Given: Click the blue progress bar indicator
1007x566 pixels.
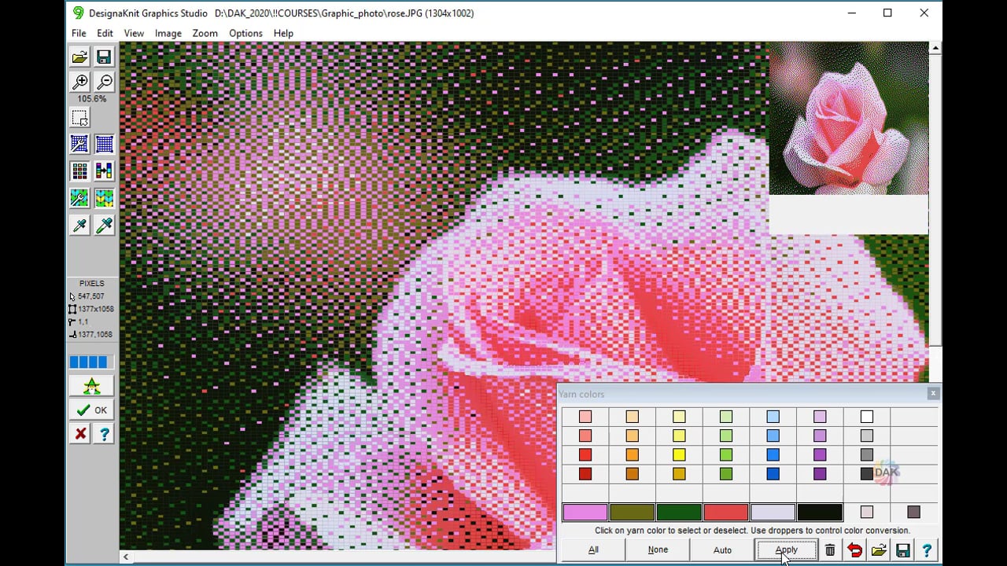Looking at the screenshot, I should click(92, 362).
